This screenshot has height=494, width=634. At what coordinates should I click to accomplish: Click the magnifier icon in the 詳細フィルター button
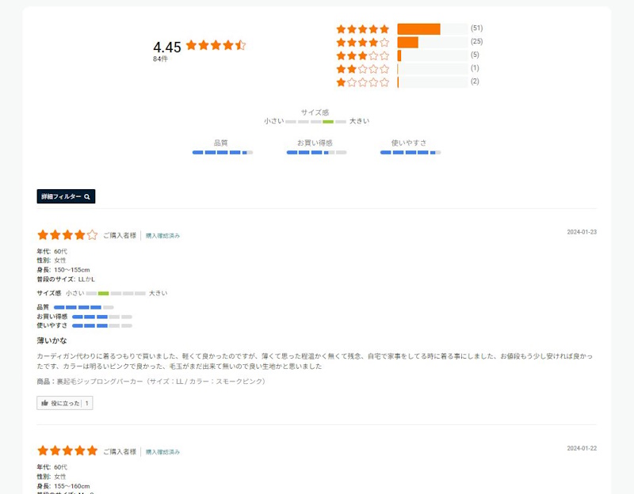click(86, 196)
